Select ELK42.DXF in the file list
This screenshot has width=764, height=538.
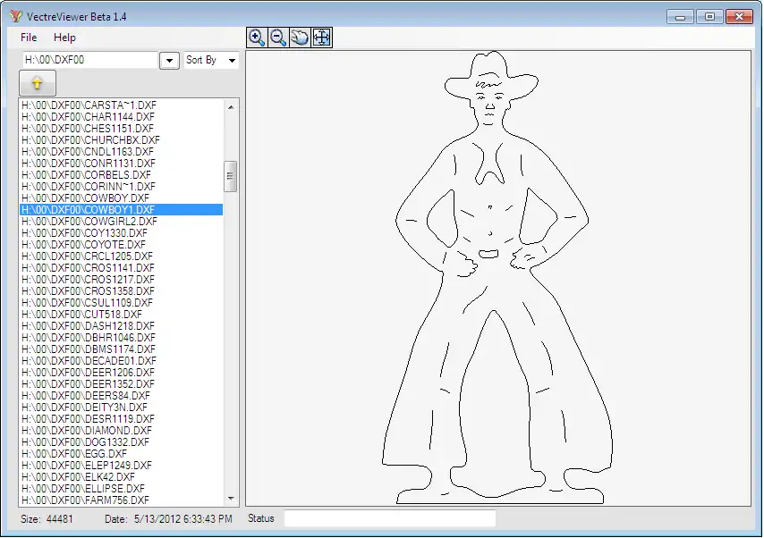[122, 477]
